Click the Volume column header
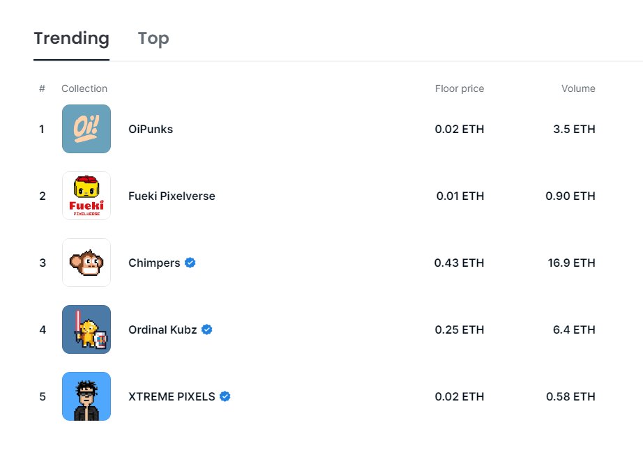 [x=578, y=88]
